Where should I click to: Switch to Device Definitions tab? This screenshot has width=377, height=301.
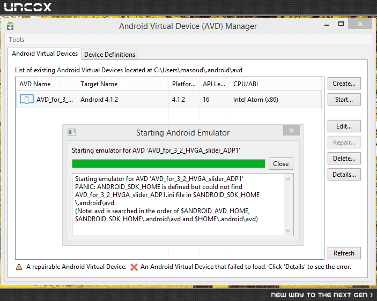(x=109, y=55)
